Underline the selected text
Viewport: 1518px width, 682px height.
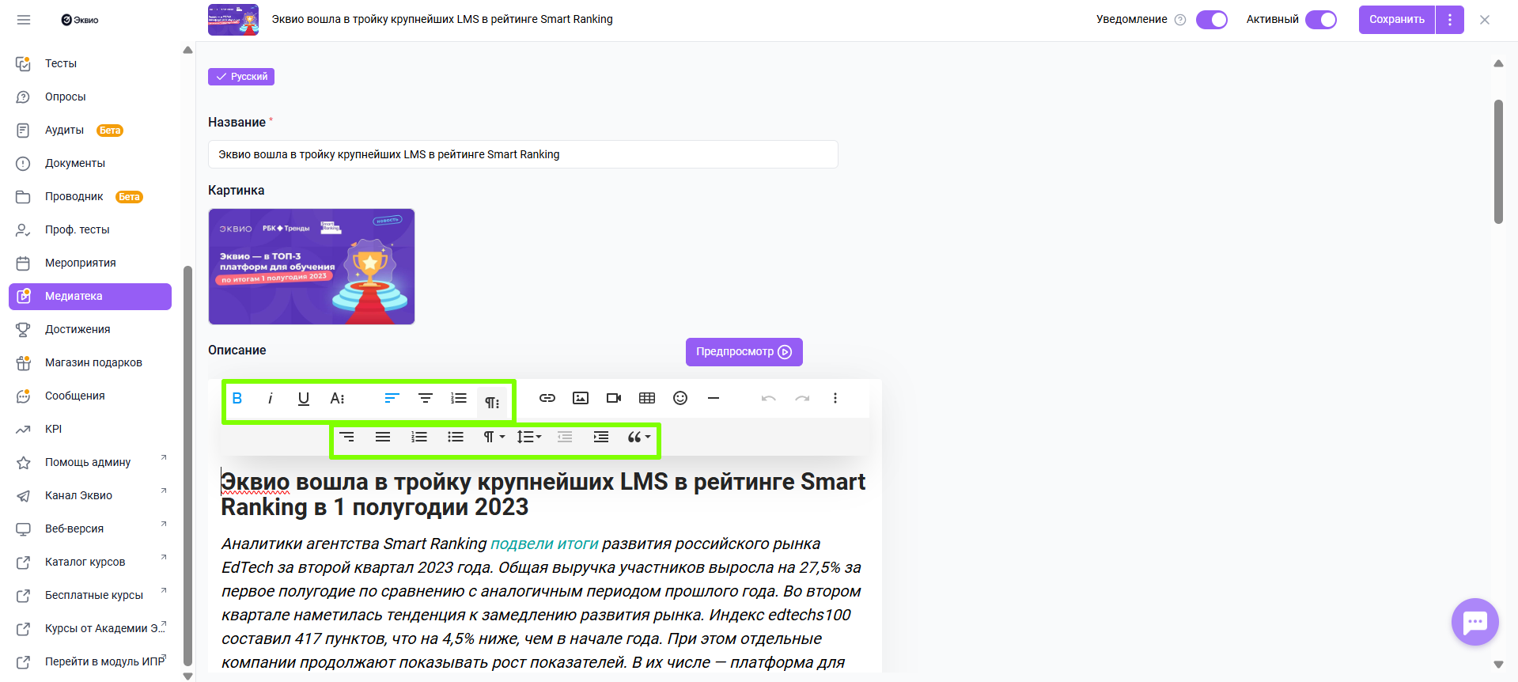coord(304,398)
